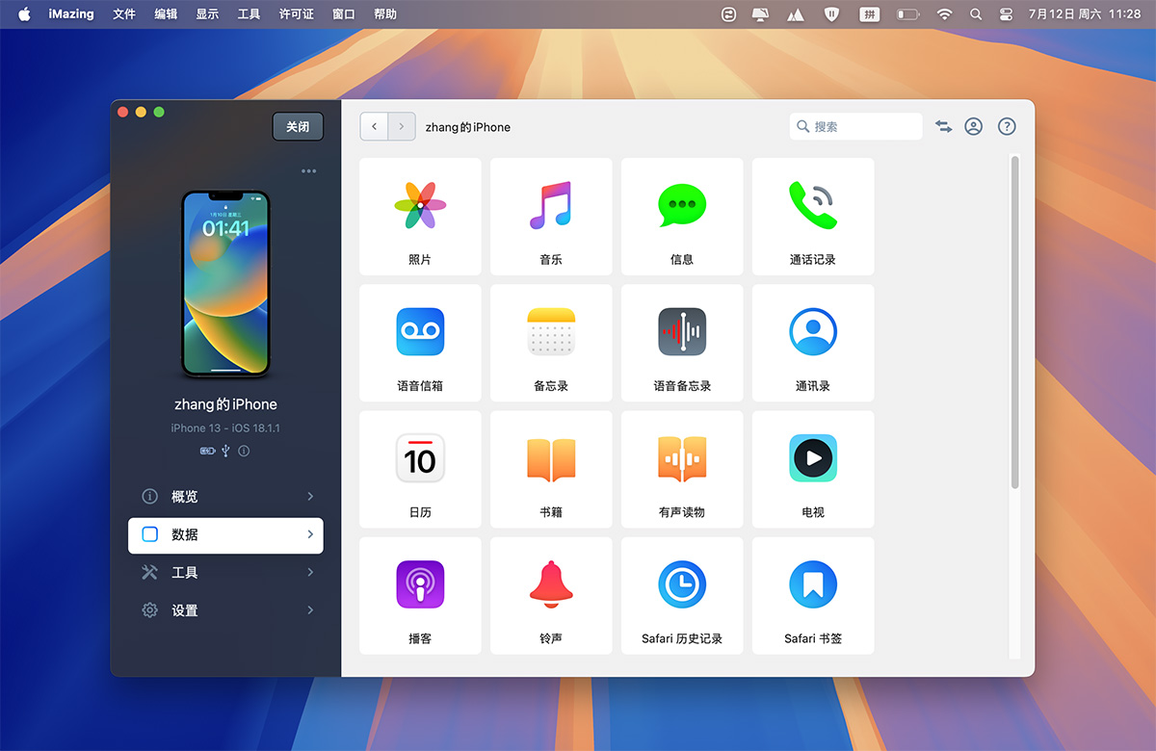Open the account profile icon
Screen dimensions: 1156x751
coord(974,126)
